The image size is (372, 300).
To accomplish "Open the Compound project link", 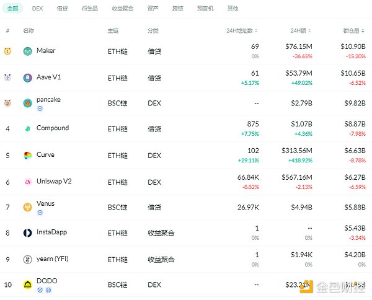I will (53, 128).
